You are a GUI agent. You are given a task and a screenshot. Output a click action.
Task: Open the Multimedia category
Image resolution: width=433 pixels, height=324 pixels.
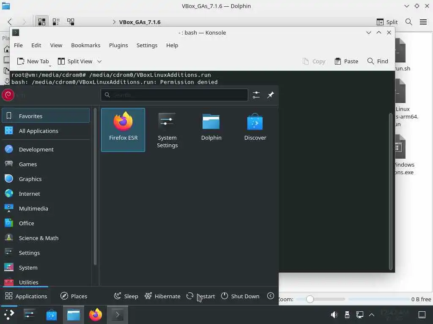[x=46, y=208]
